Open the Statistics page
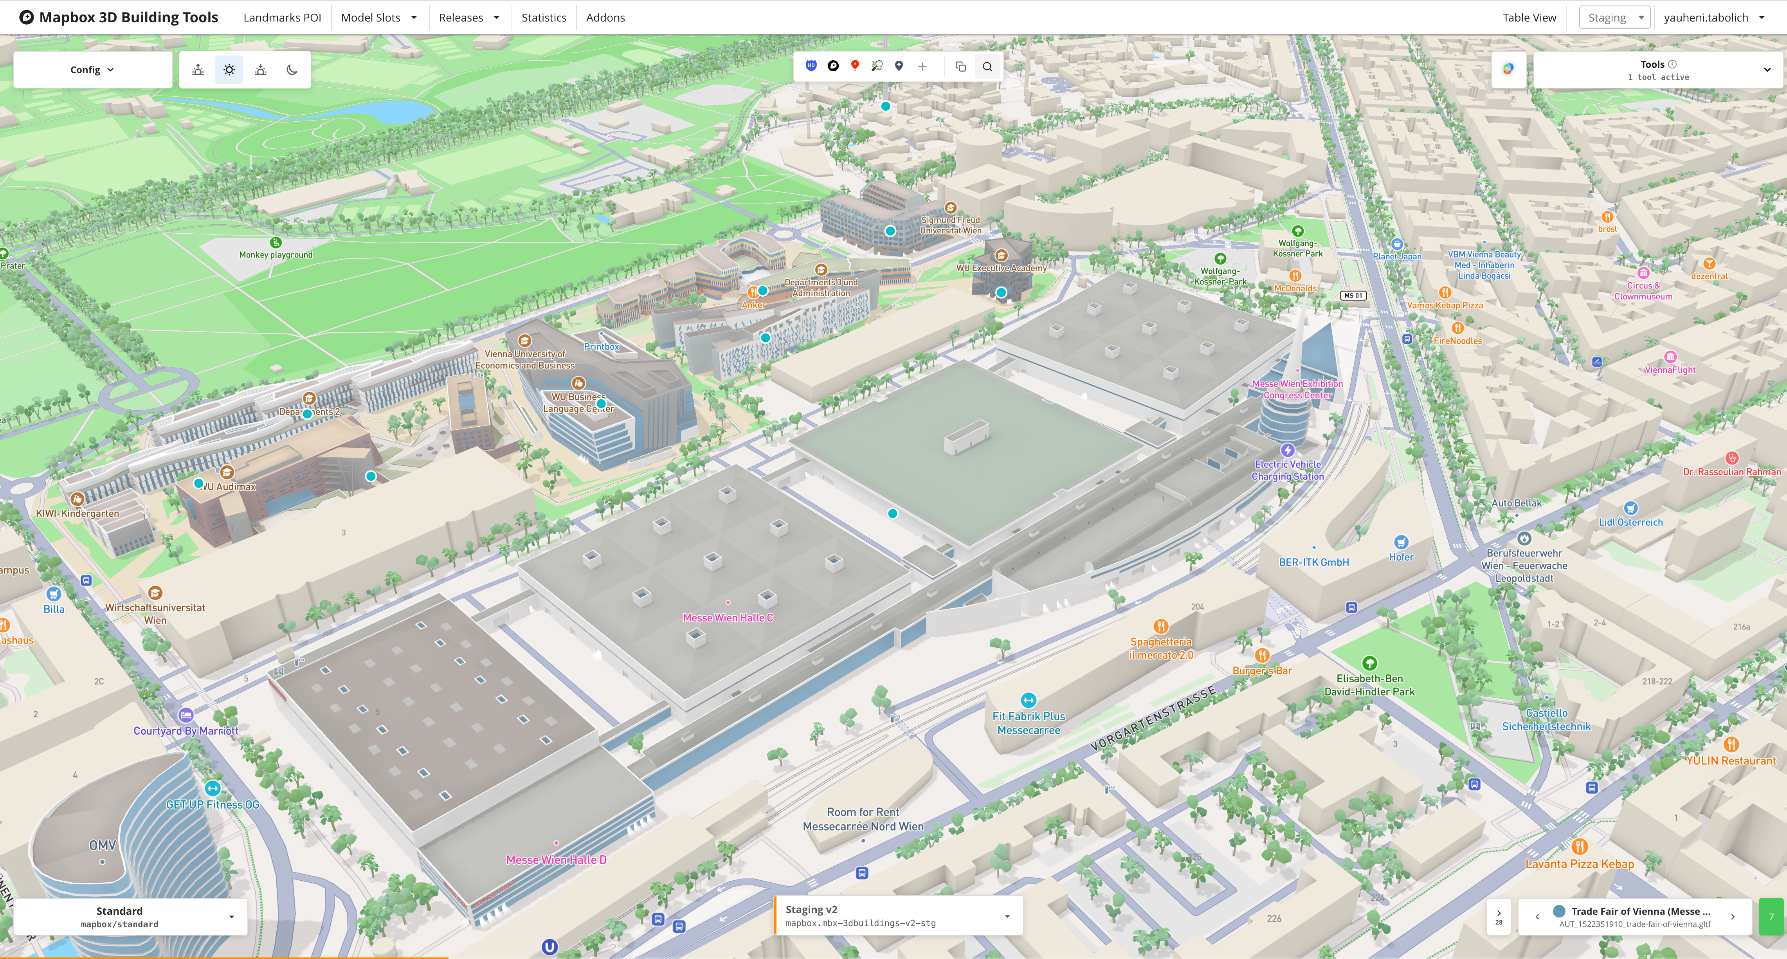 pyautogui.click(x=544, y=17)
